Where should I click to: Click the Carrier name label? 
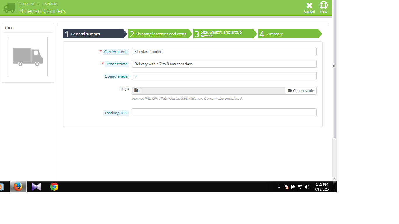(116, 52)
